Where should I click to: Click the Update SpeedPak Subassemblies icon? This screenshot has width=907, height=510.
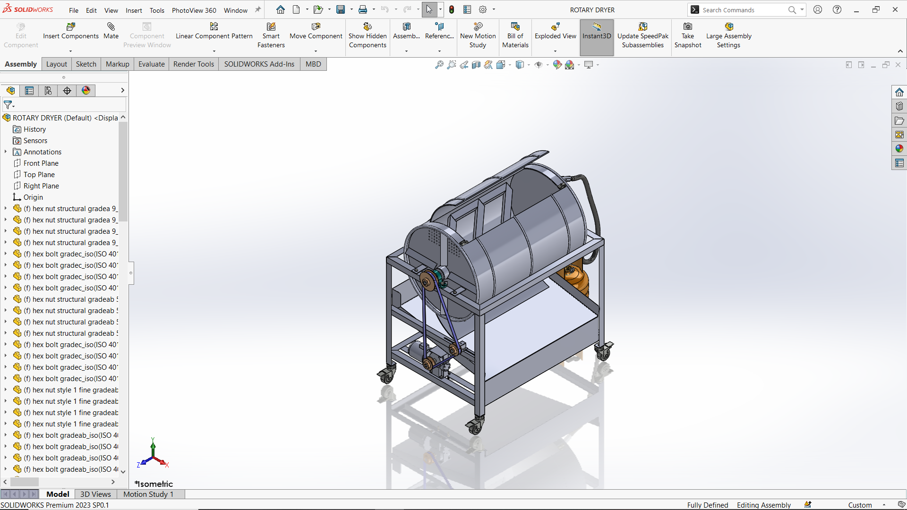point(642,27)
